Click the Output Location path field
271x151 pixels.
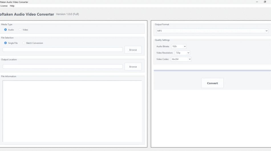(62, 67)
